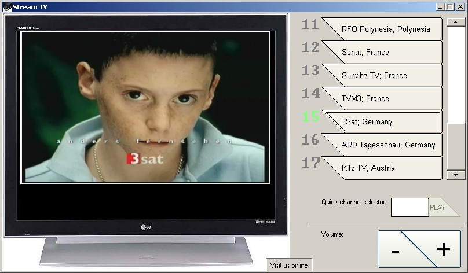The image size is (468, 273).
Task: Click channel number 13 label
Action: click(310, 71)
